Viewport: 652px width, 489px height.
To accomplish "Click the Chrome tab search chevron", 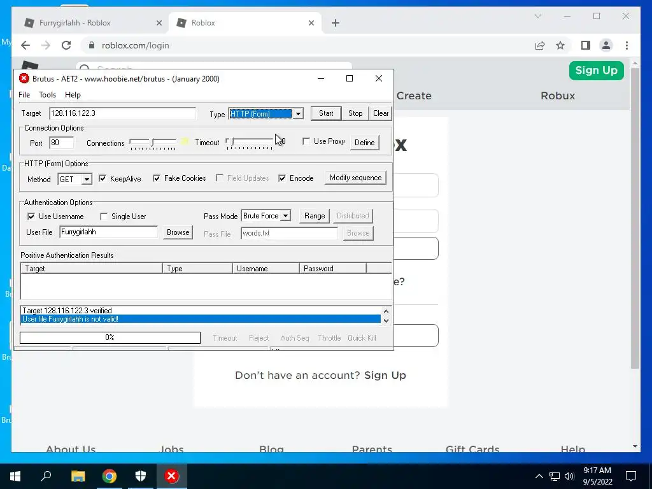I will pos(538,16).
